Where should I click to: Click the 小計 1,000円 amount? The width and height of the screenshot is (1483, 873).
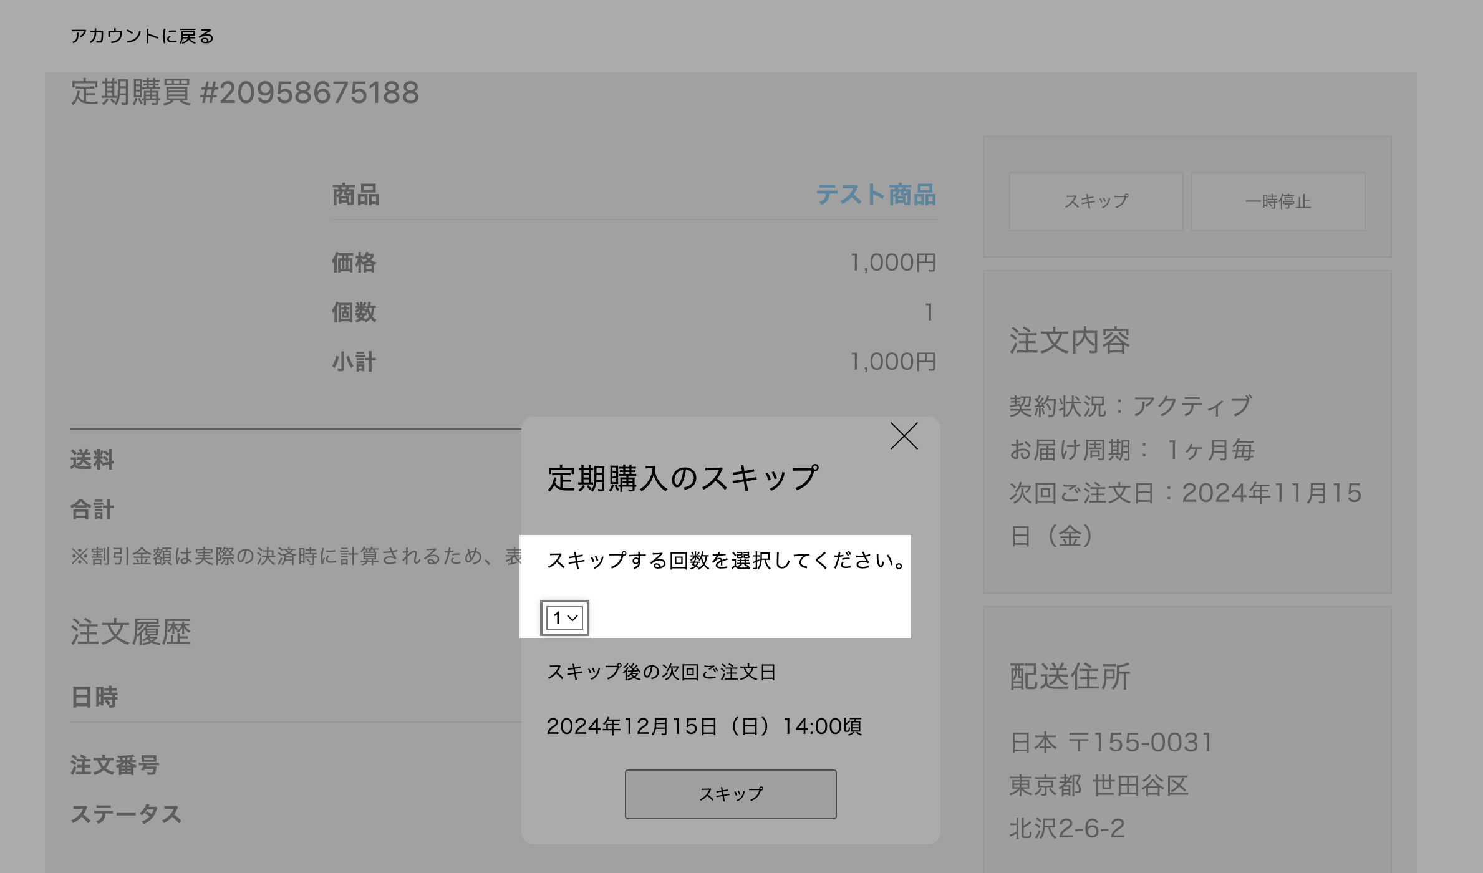point(892,362)
